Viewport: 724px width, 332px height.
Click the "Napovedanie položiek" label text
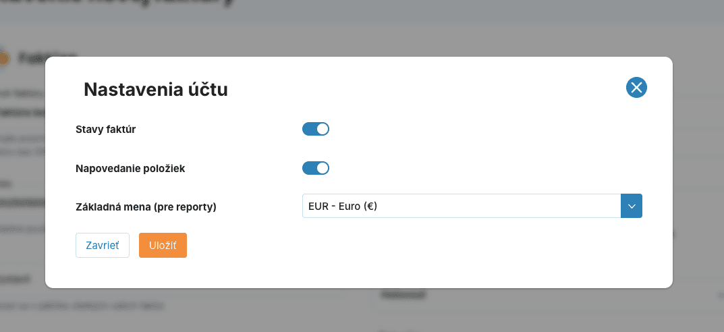click(130, 168)
